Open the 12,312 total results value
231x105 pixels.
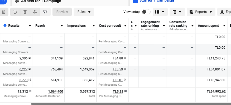[x=23, y=92]
